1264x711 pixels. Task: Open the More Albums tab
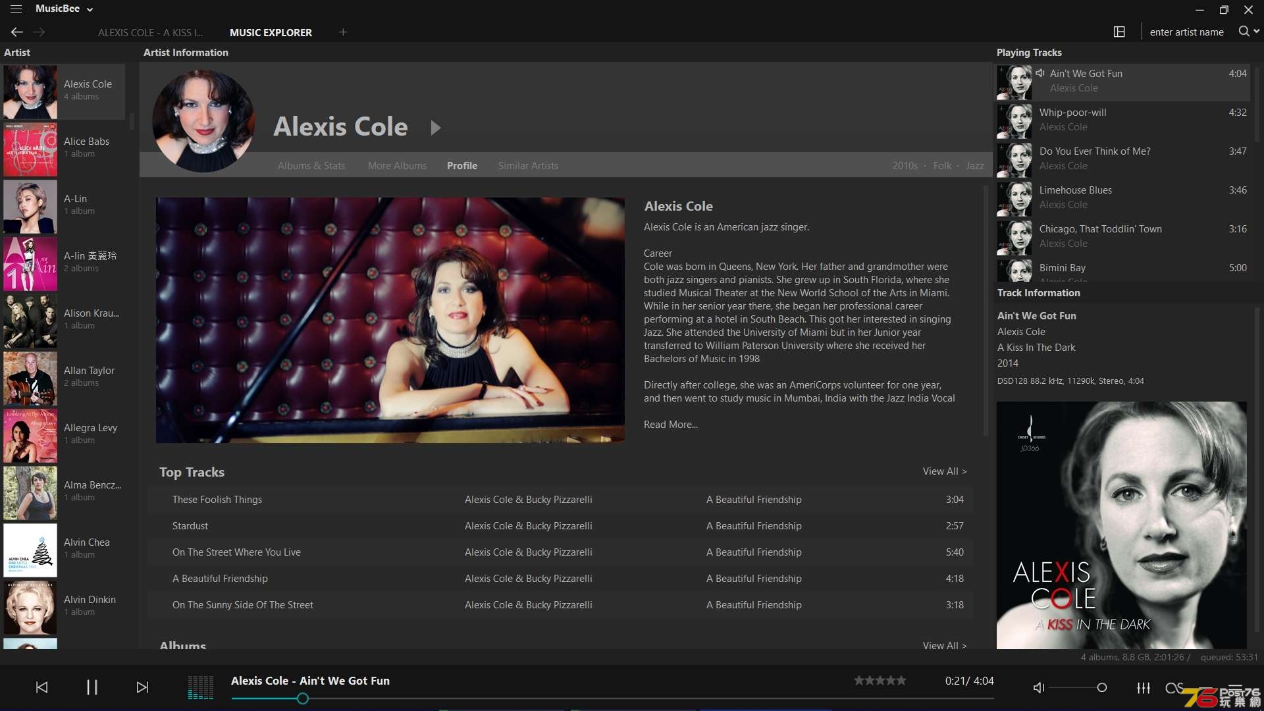pos(397,166)
